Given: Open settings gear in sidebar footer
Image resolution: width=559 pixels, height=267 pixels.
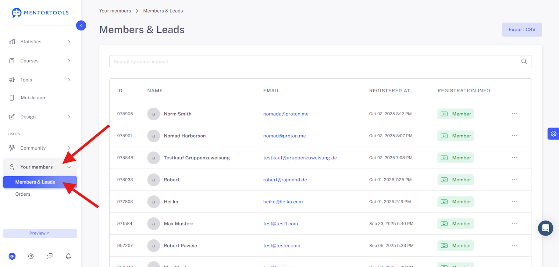Looking at the screenshot, I should coord(31,256).
